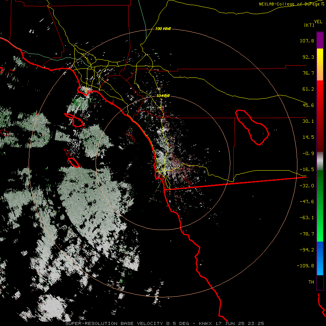This screenshot has height=326, width=326.
Task: Click the -32.0 velocity scale value
Action: tap(307, 186)
